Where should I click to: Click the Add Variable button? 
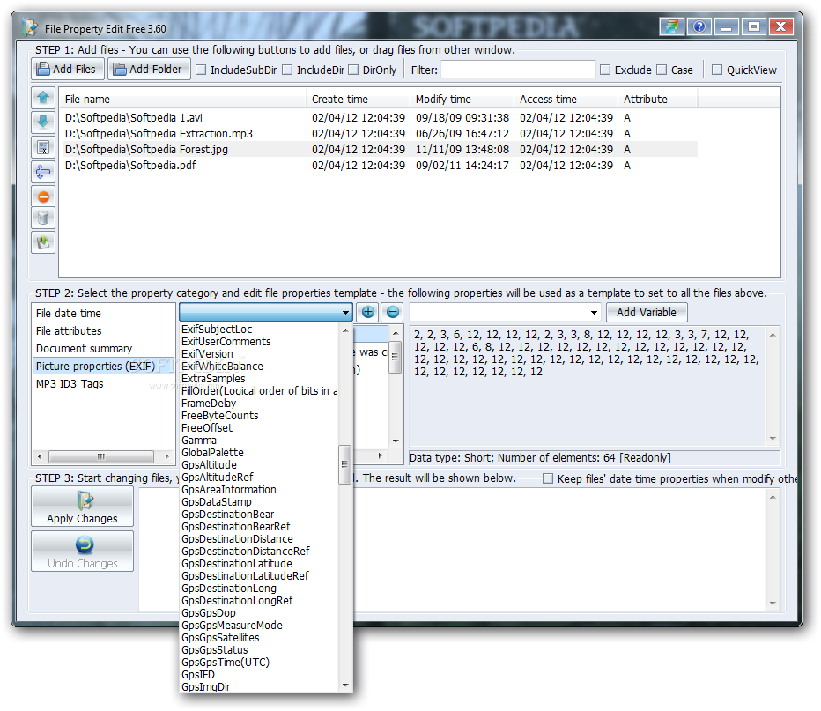pos(647,313)
